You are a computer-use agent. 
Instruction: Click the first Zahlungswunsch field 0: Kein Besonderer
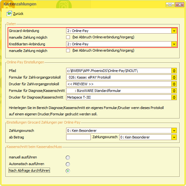[x=119, y=131]
